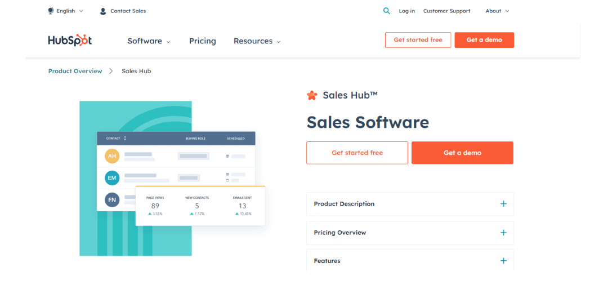Click the plus icon for Features
Screen dimensions: 590x285
tap(503, 261)
